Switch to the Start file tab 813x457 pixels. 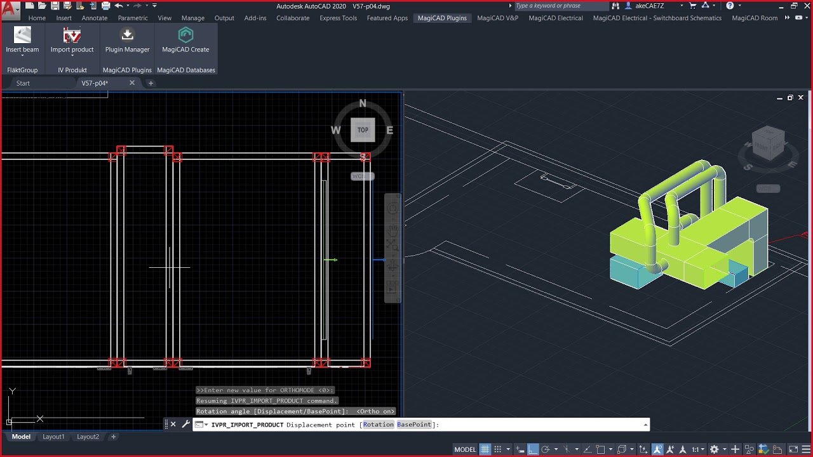point(23,83)
